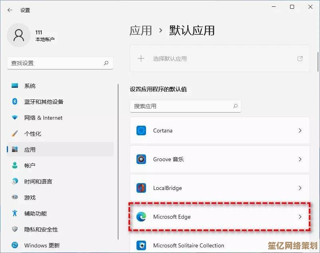Click the 选择默认应用 button
Viewport: 320px width, 253px height.
coord(219,58)
